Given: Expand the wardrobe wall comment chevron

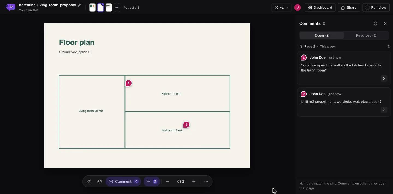Looking at the screenshot, I should click(x=384, y=110).
